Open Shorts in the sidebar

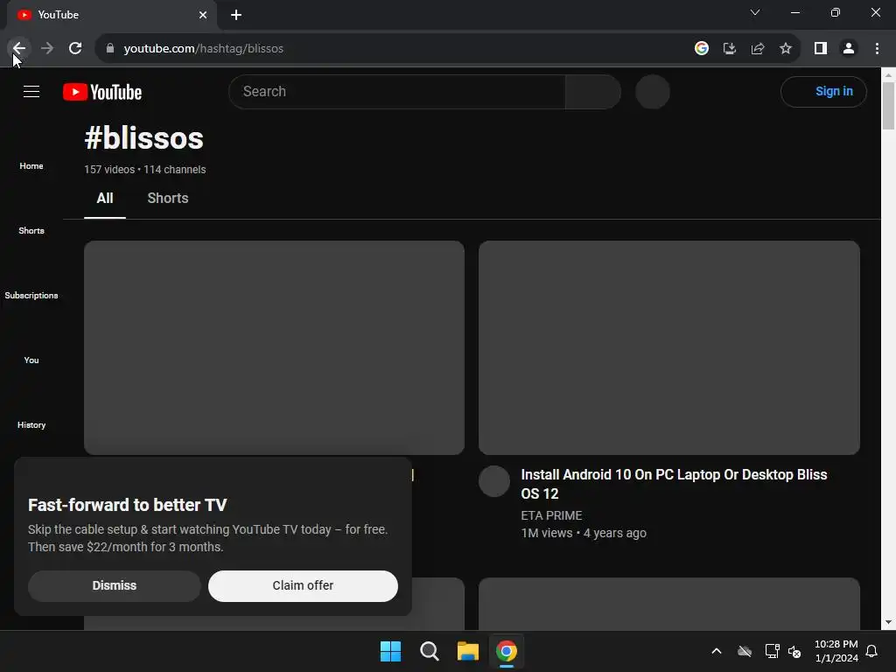coord(31,230)
